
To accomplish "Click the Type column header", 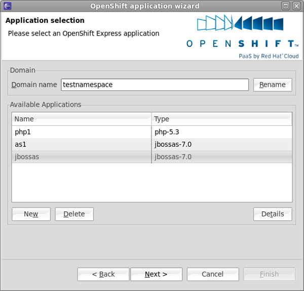I will [222, 119].
